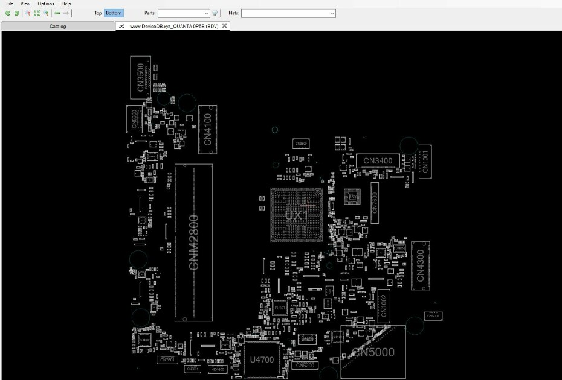Click the light bulb highlight icon

[x=215, y=13]
